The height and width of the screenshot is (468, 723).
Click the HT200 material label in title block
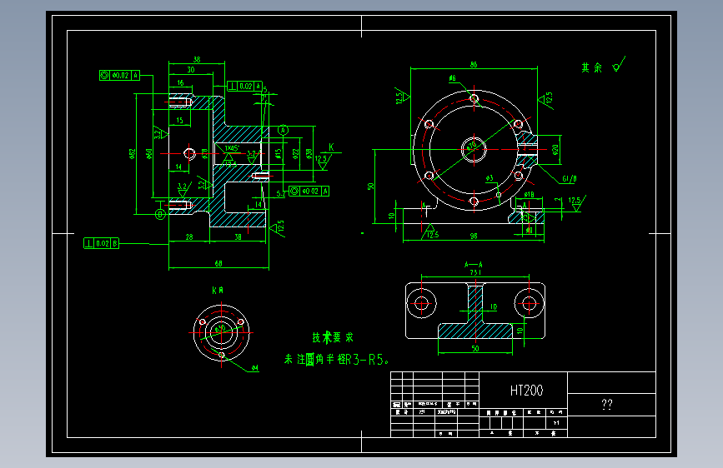click(x=526, y=391)
